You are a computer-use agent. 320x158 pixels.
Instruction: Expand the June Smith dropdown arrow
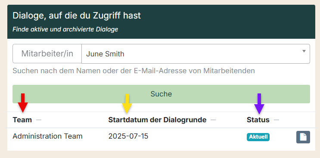304,51
